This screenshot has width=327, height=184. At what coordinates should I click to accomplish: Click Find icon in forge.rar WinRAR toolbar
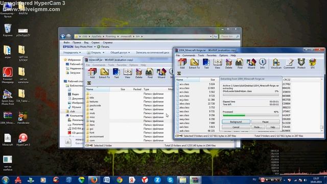[240, 63]
